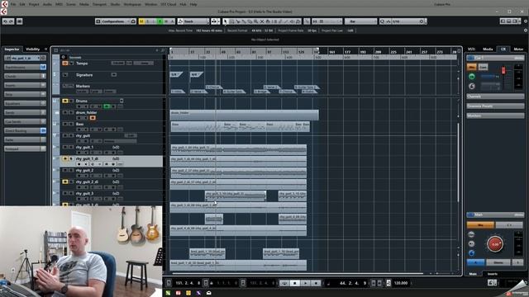Viewport: 529px width, 297px height.
Task: Adjust the red Control Room level fader
Action: pyautogui.click(x=503, y=70)
